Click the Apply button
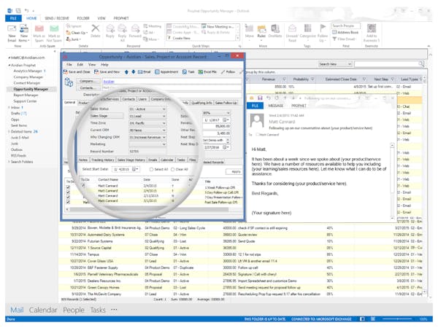This screenshot has width=438, height=328. coord(234,171)
